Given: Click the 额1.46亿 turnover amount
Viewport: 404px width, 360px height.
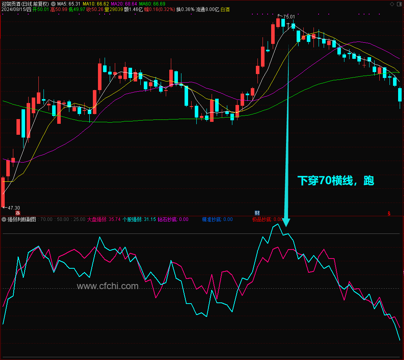Looking at the screenshot, I should (133, 9).
